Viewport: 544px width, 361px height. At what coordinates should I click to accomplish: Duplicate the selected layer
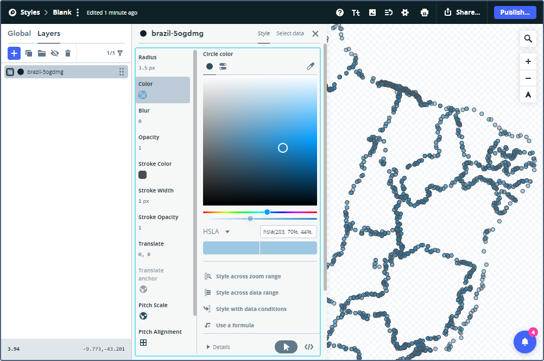click(29, 53)
